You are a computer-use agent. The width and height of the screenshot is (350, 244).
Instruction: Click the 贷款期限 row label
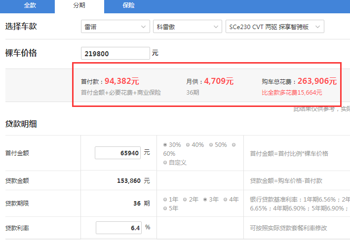coord(17,204)
